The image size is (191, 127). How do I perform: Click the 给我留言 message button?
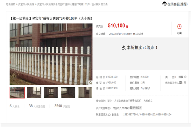click(x=136, y=108)
